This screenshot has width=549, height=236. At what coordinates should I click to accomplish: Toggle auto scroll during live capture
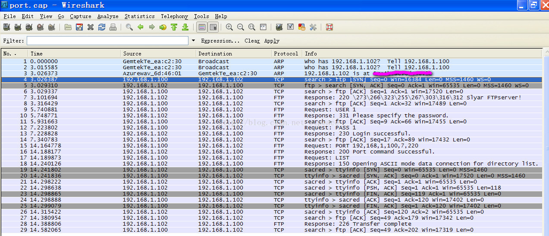(213, 27)
